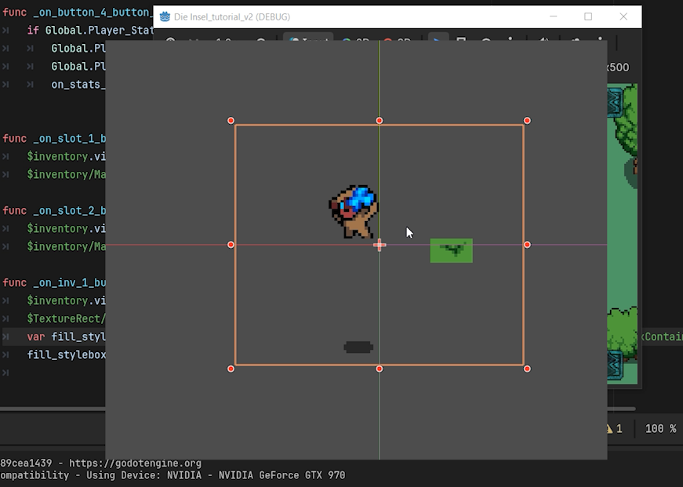The height and width of the screenshot is (487, 683).
Task: Click the 'on_stats_' code line
Action: [78, 85]
